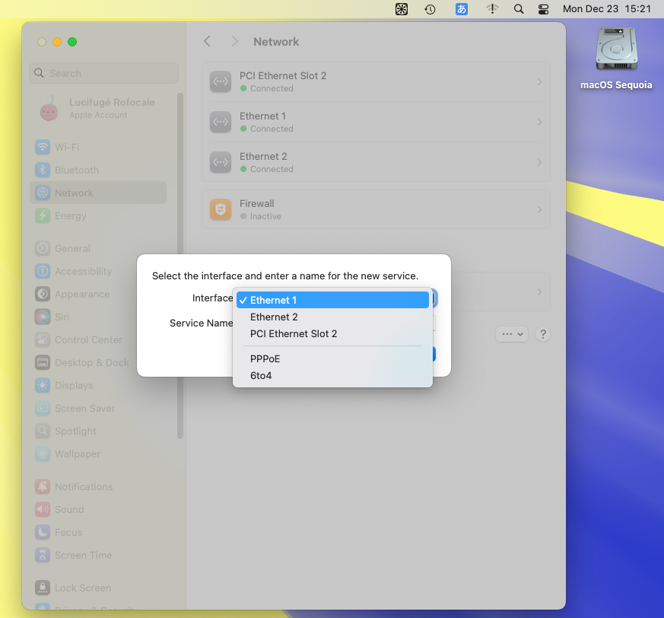Choose 6to4 interface option
The width and height of the screenshot is (664, 618).
pyautogui.click(x=332, y=376)
